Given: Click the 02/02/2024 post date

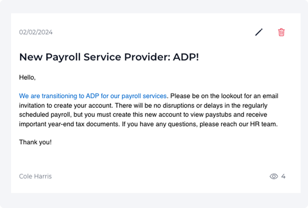Looking at the screenshot, I should click(36, 32).
